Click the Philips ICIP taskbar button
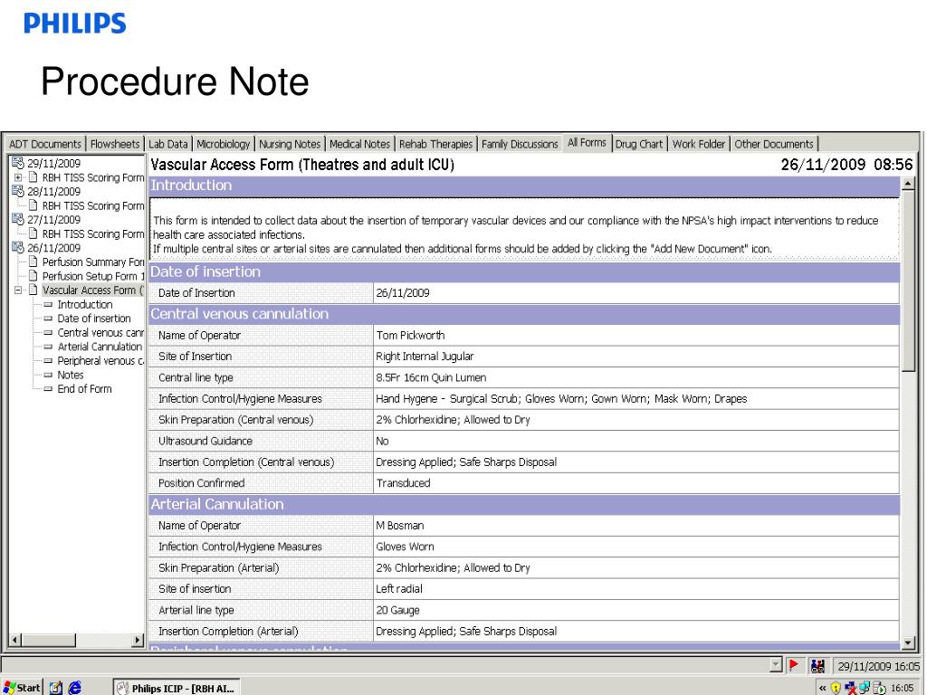The height and width of the screenshot is (695, 927). (x=177, y=688)
